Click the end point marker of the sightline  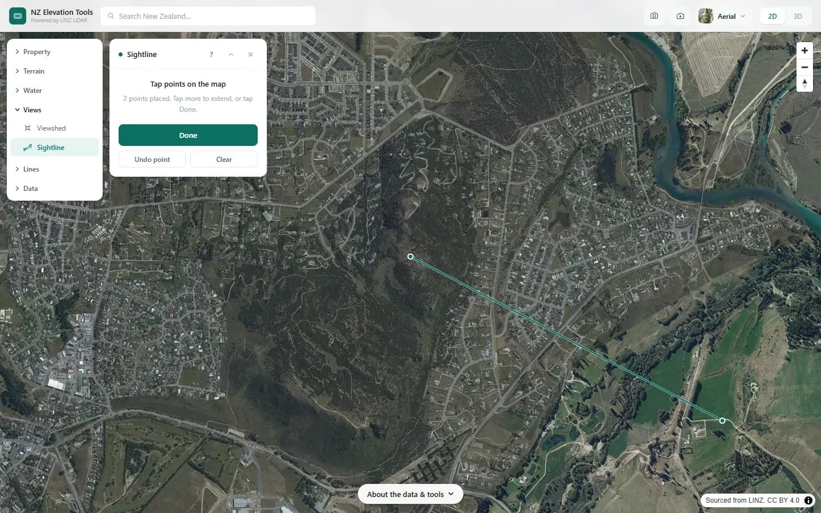point(722,421)
